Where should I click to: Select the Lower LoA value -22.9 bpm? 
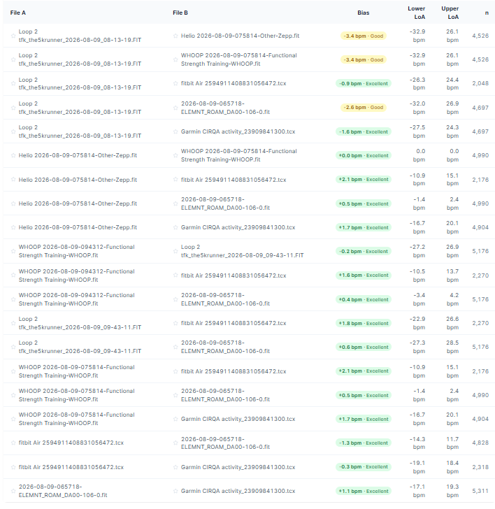point(417,323)
